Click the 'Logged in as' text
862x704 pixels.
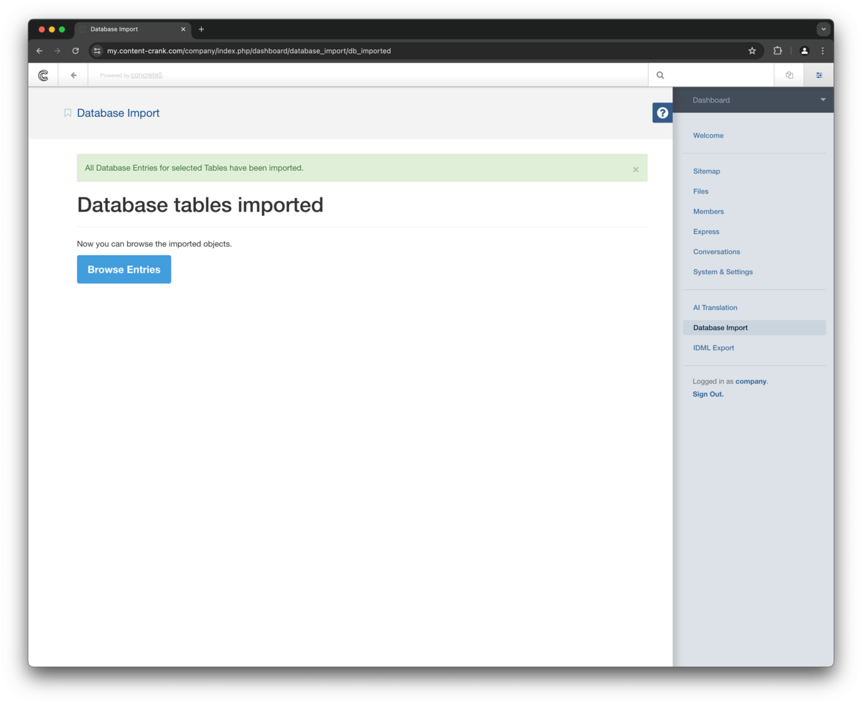tap(713, 382)
